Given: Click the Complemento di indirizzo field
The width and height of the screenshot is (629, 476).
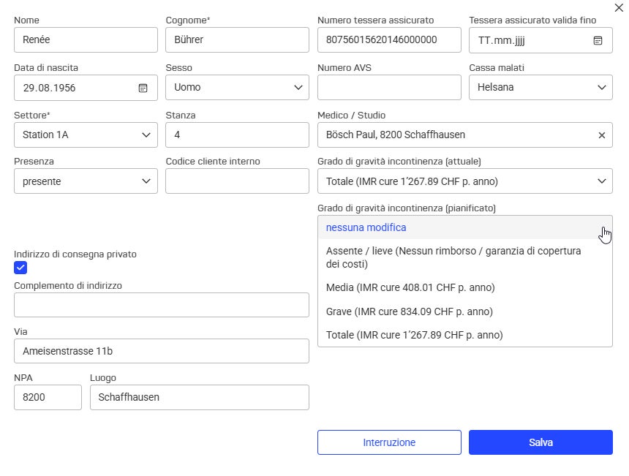Looking at the screenshot, I should [x=161, y=305].
